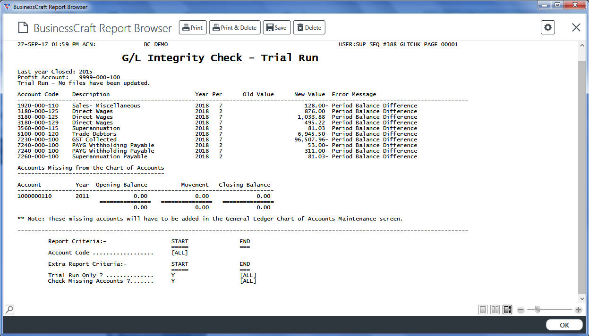This screenshot has height=336, width=589.
Task: Click the new value 311.00-
Action: (x=316, y=151)
